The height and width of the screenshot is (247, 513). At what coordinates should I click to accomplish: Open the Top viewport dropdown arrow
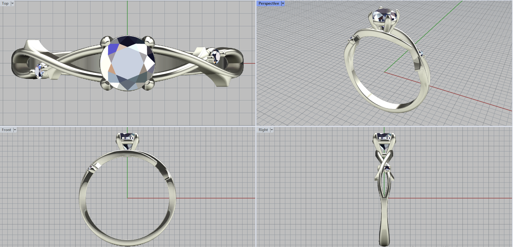[13, 4]
